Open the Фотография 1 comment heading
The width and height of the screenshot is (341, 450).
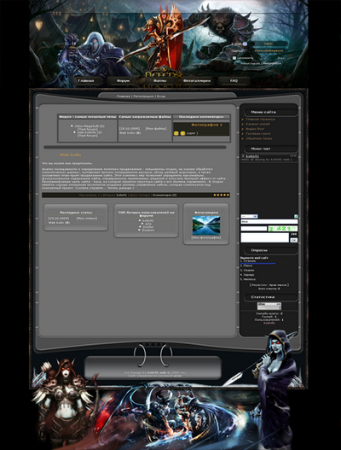(206, 125)
